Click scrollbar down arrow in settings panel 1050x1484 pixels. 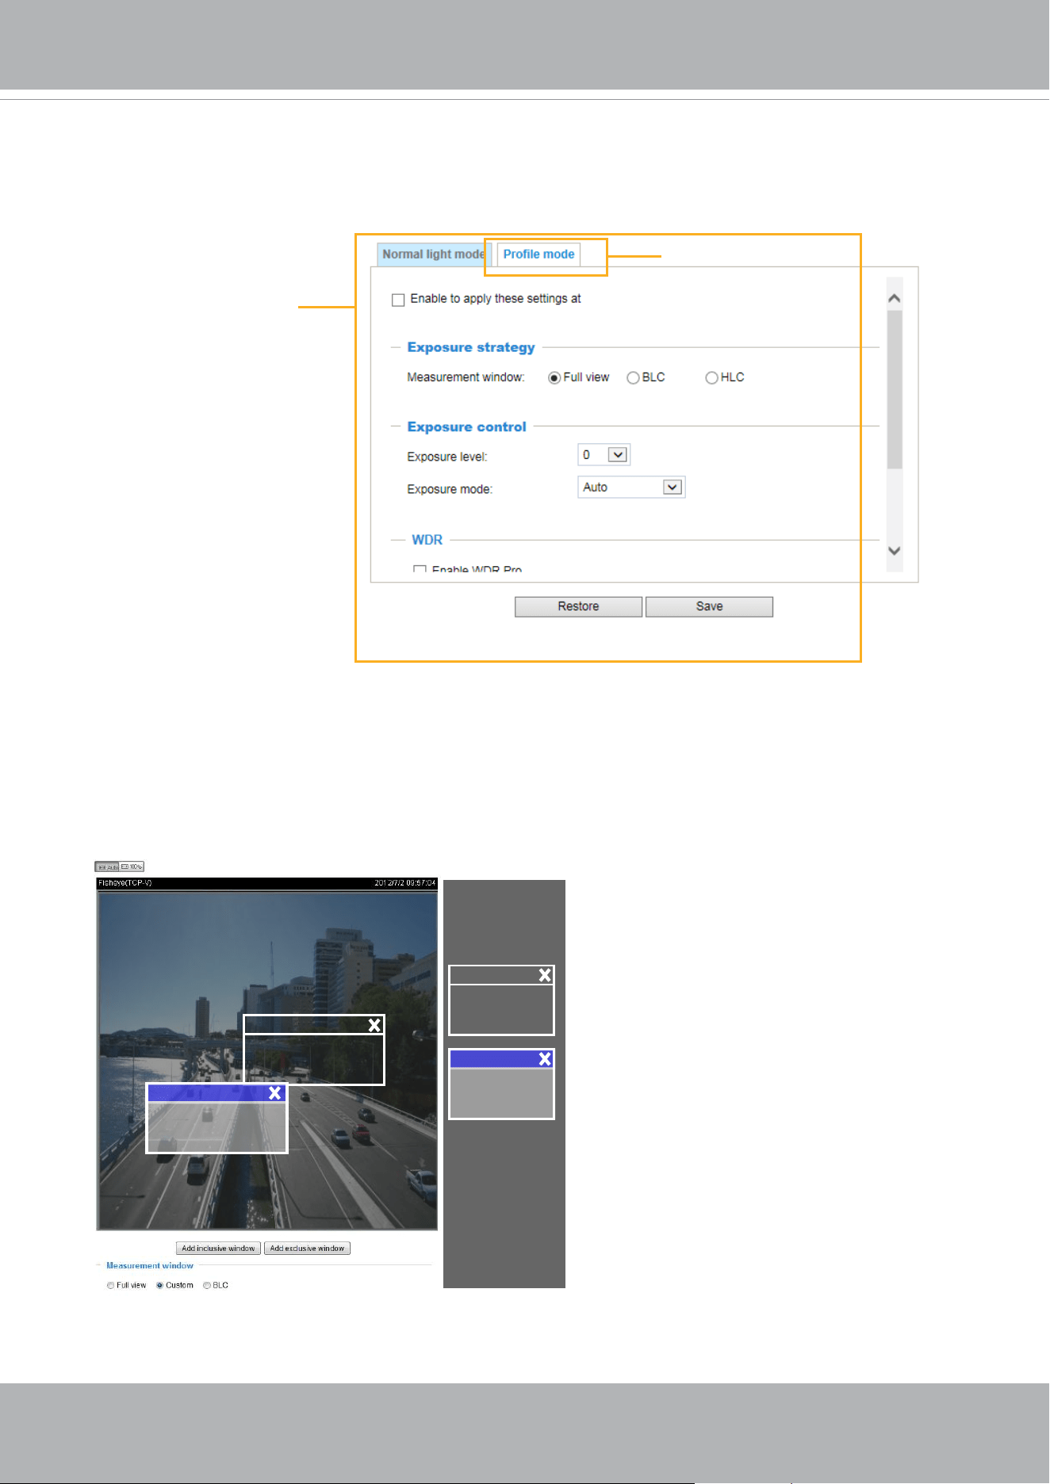895,551
